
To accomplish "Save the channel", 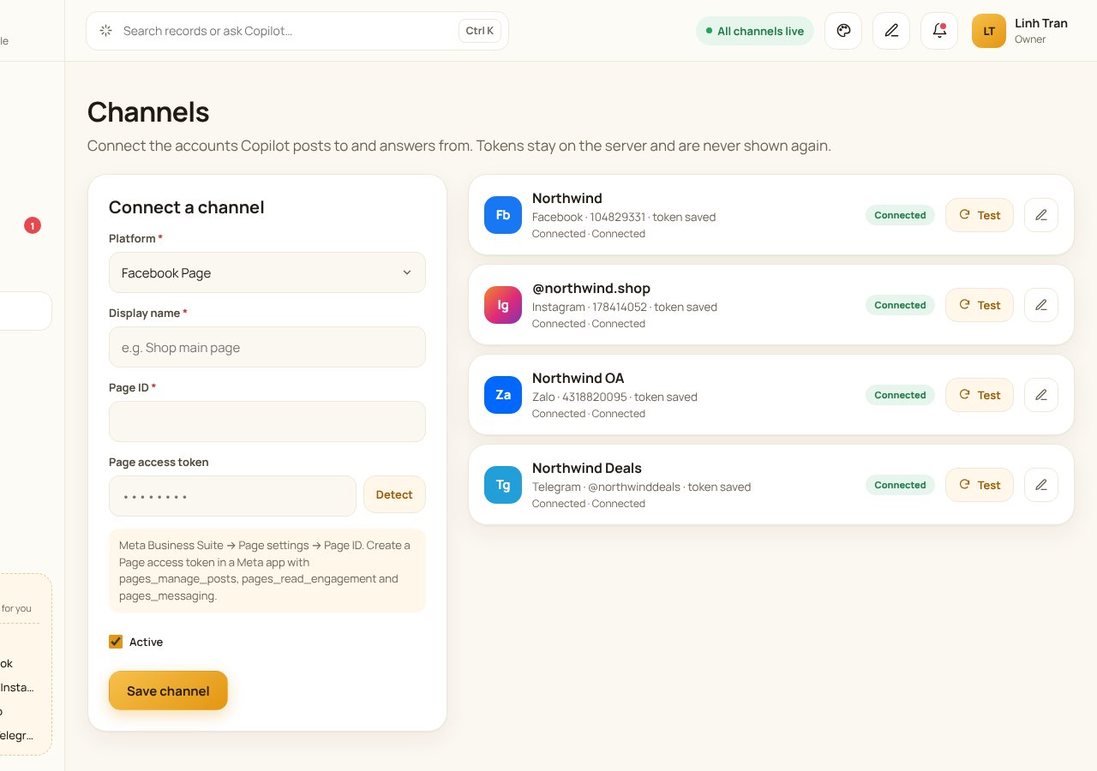I will [168, 690].
